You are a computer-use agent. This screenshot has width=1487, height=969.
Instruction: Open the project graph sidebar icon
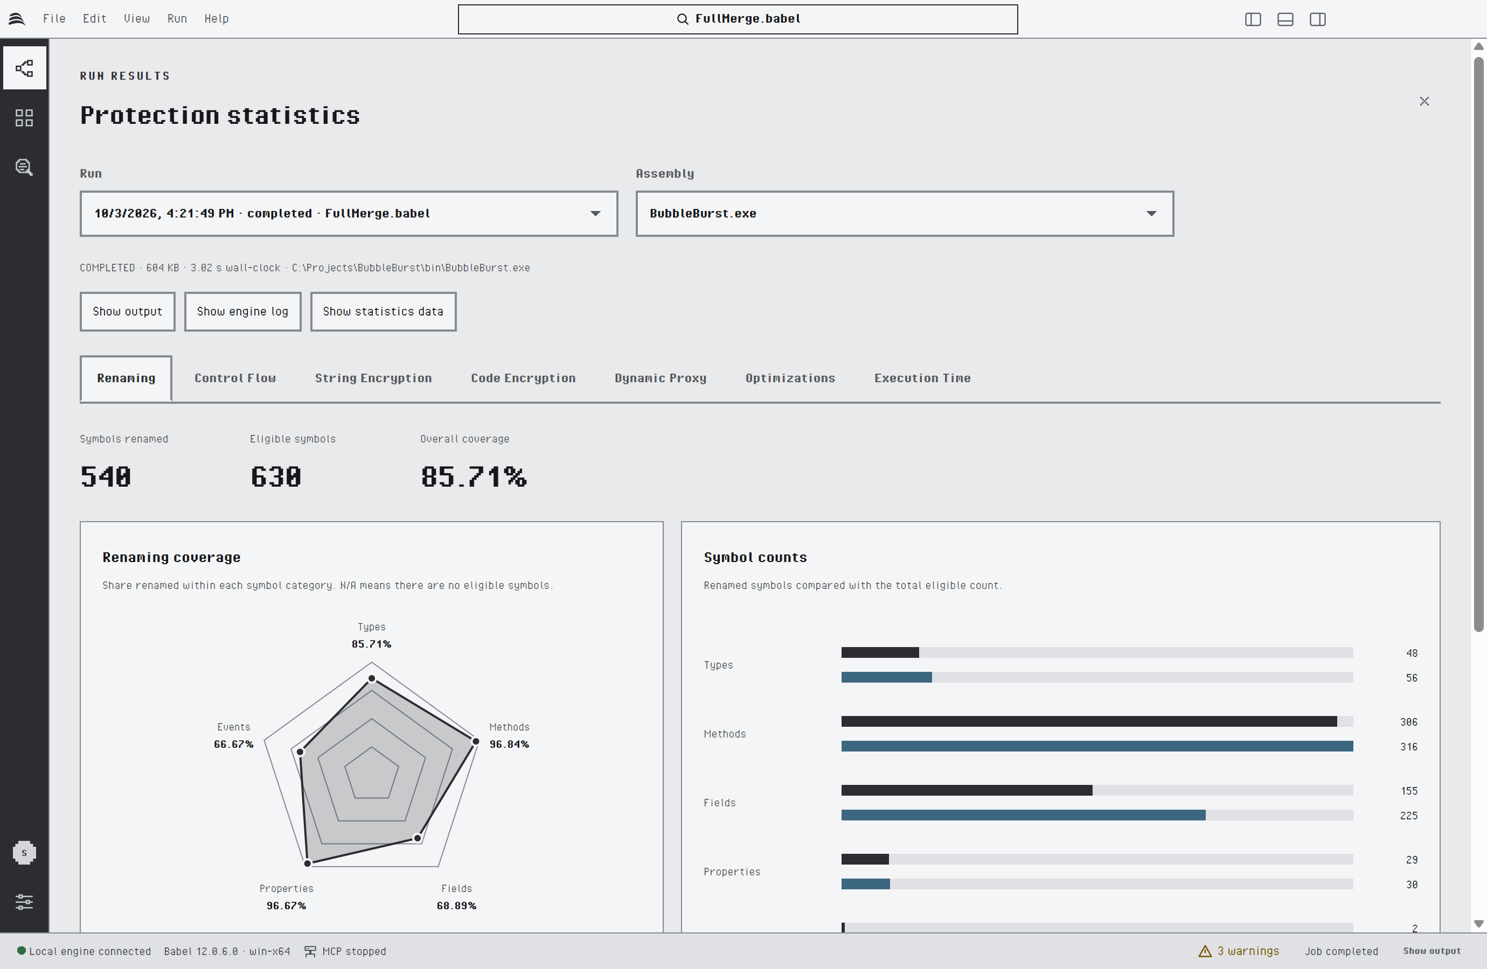click(24, 68)
